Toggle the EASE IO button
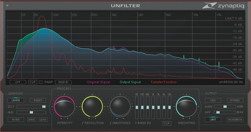The width and height of the screenshot is (251, 132). coord(63,82)
